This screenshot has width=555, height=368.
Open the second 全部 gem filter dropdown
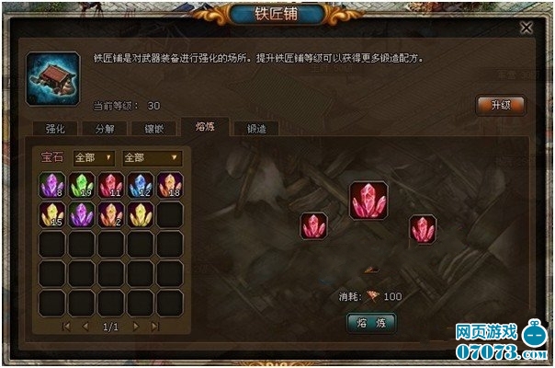pyautogui.click(x=153, y=157)
